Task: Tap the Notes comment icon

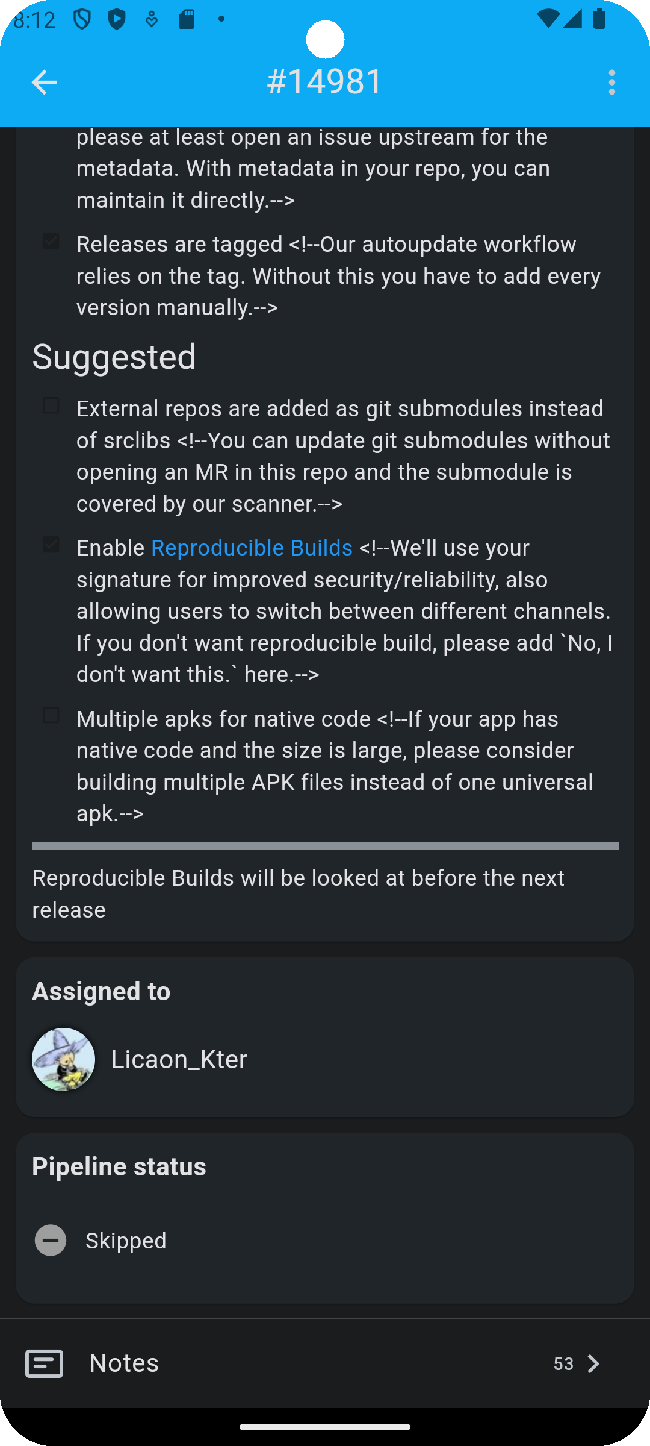Action: pos(44,1363)
